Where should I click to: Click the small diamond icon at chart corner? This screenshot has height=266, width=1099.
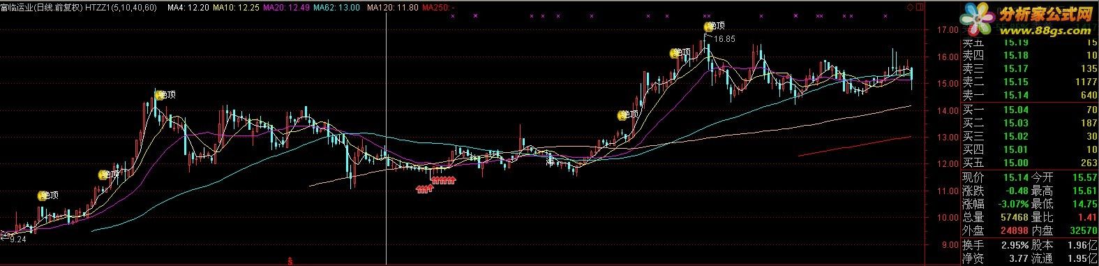910,6
